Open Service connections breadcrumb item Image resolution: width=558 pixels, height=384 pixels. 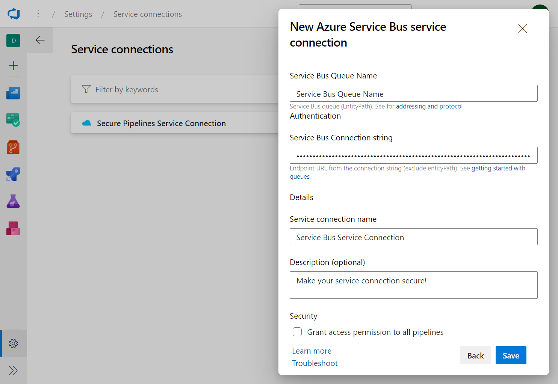pos(147,14)
